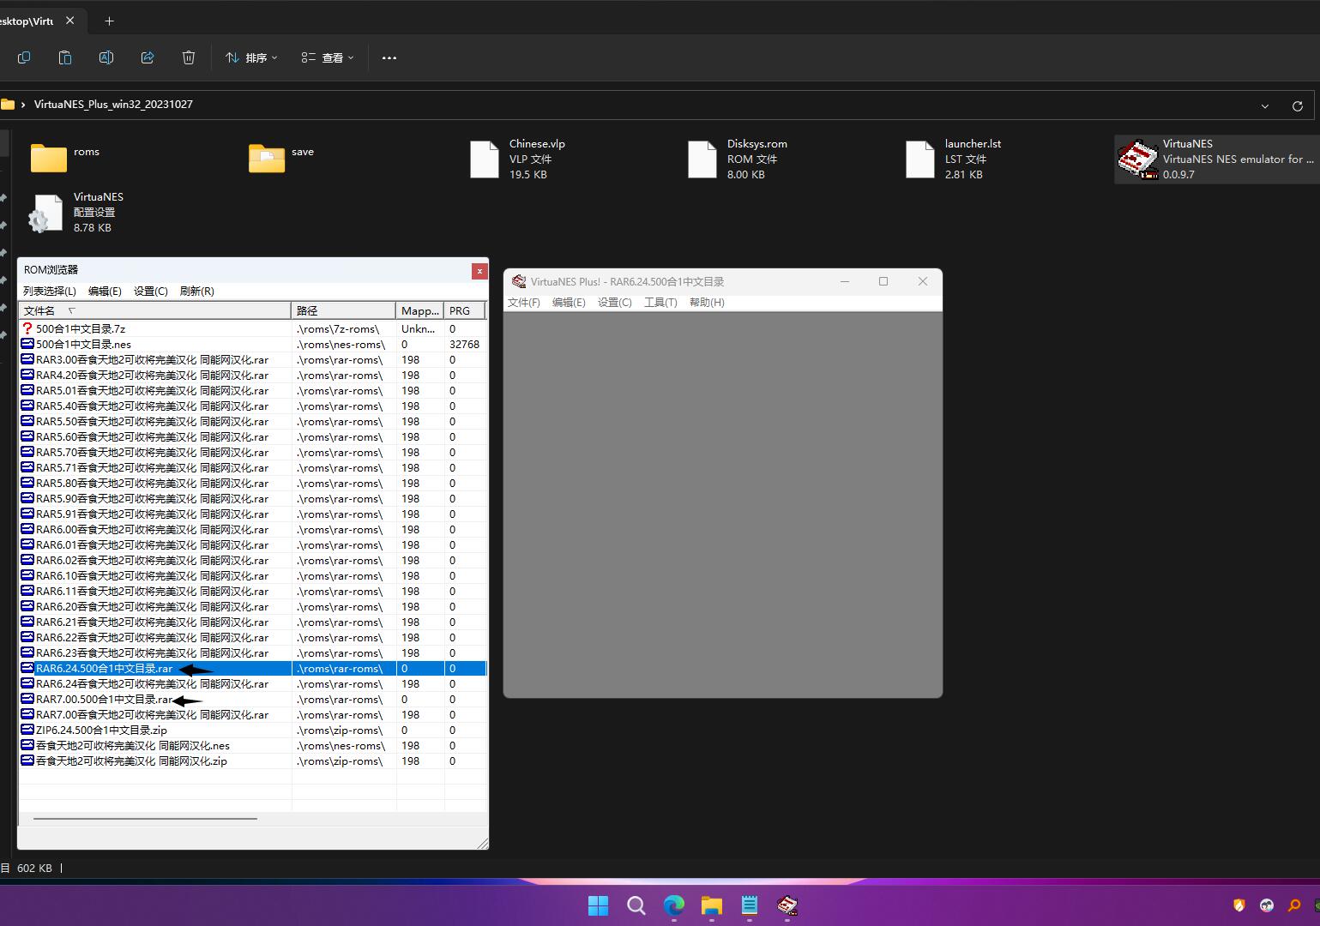Select the VirtuaNES emulator executable
This screenshot has width=1320, height=926.
[x=1216, y=159]
